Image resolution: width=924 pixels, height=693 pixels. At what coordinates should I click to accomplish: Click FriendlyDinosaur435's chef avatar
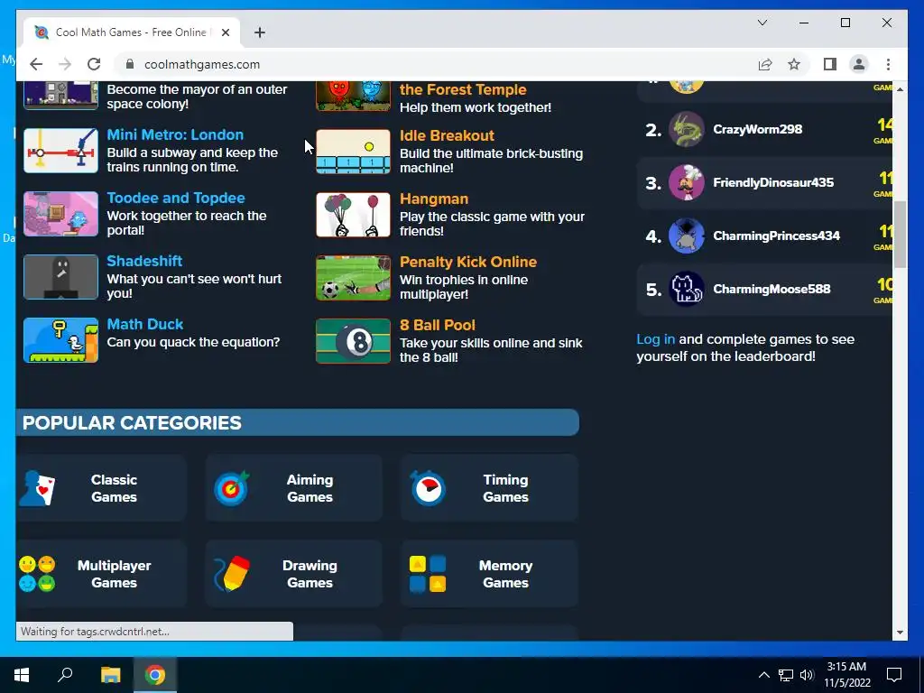[686, 182]
